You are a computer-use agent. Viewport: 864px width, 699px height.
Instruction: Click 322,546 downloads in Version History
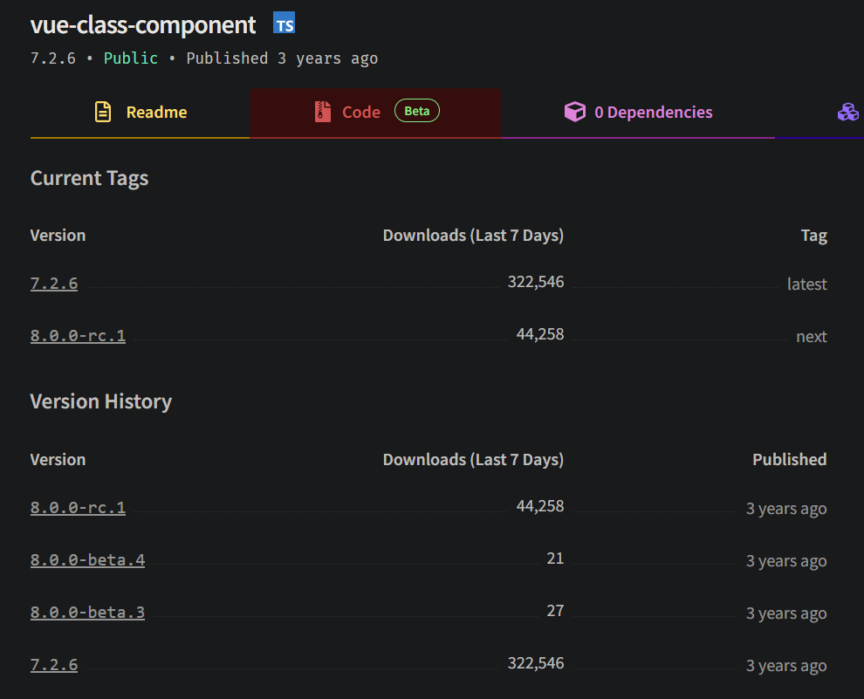tap(536, 662)
